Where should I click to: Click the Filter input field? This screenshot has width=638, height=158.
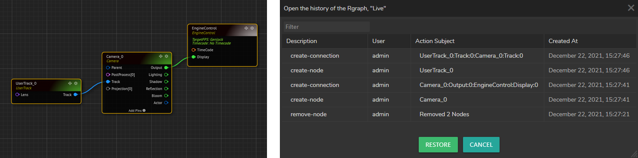click(x=327, y=27)
